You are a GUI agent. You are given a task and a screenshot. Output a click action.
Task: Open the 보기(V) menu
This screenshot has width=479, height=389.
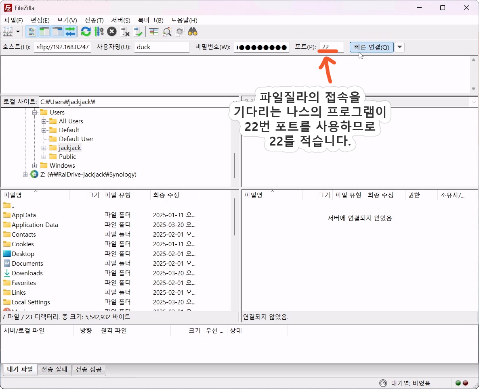pos(67,21)
